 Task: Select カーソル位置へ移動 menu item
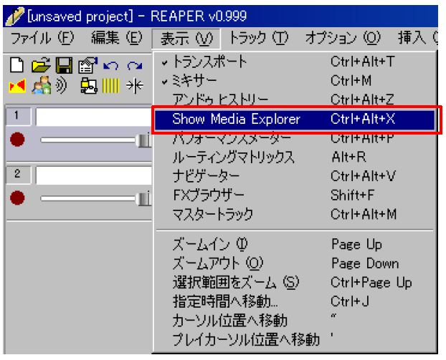(x=295, y=321)
